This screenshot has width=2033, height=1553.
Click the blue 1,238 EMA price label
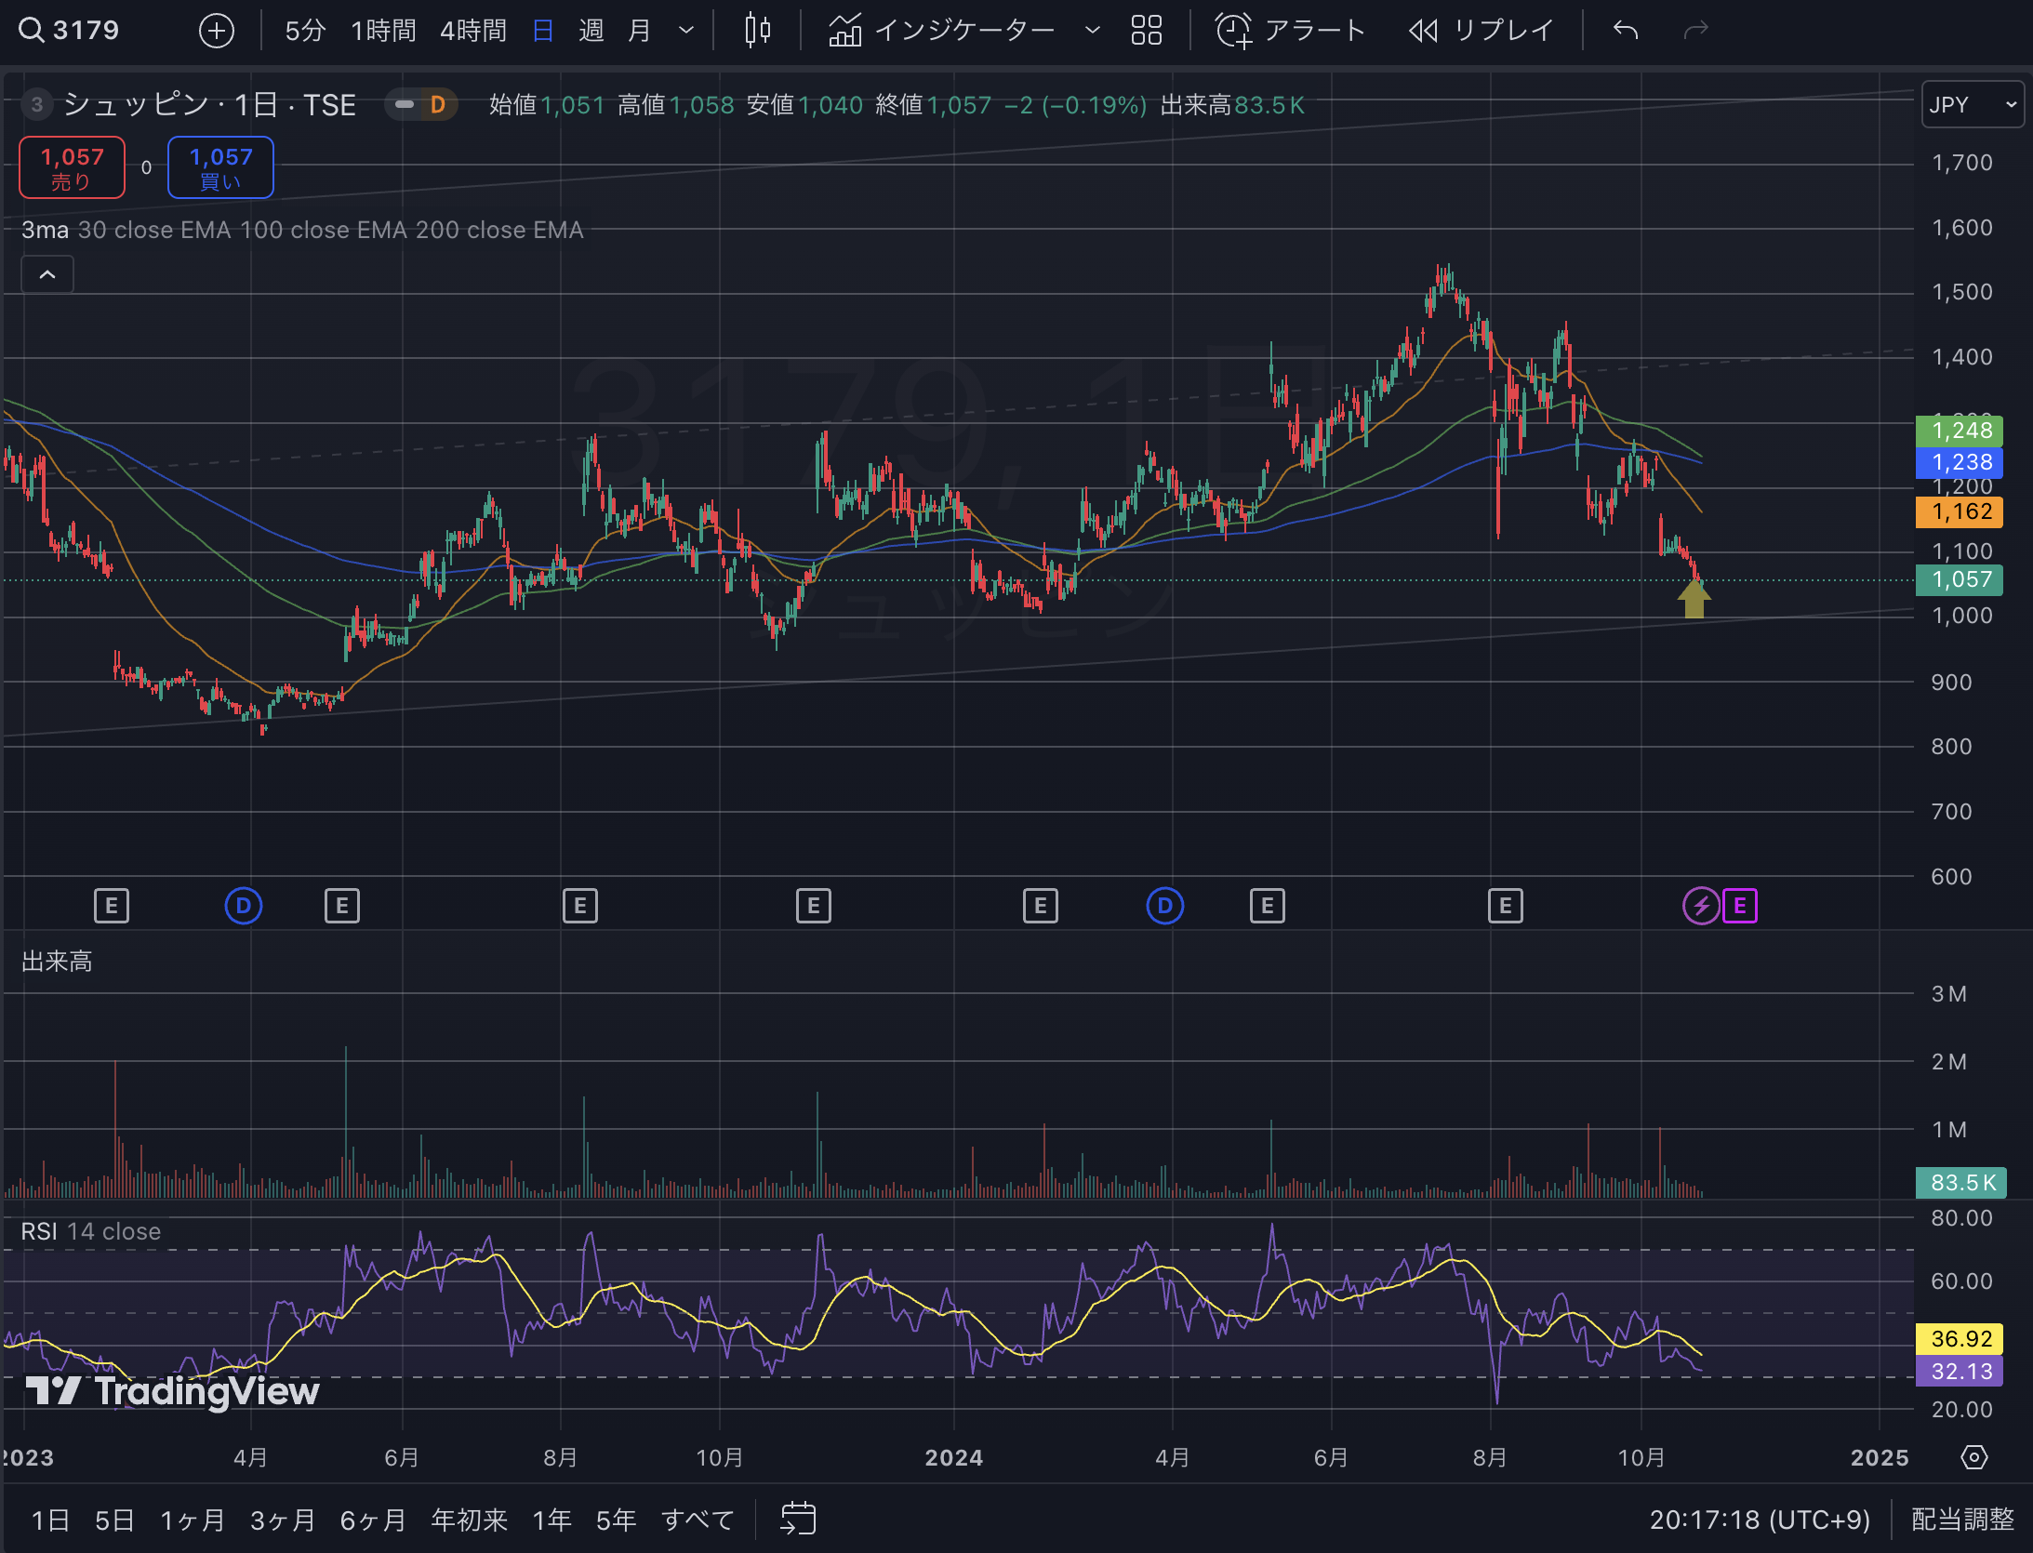coord(1960,462)
